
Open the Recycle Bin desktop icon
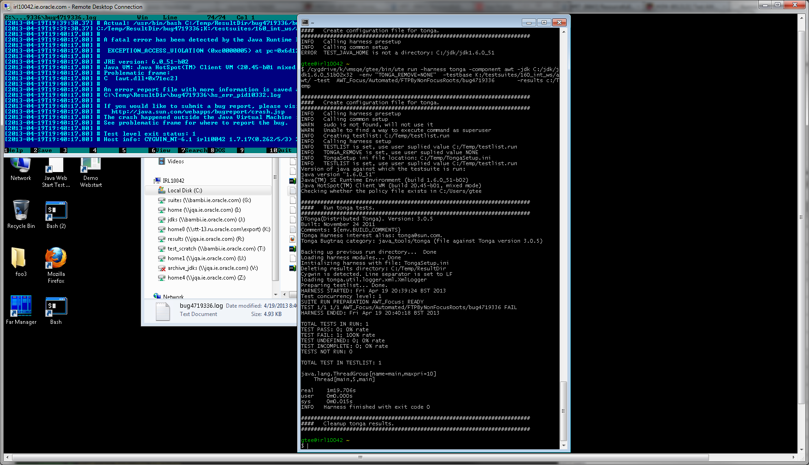tap(21, 211)
